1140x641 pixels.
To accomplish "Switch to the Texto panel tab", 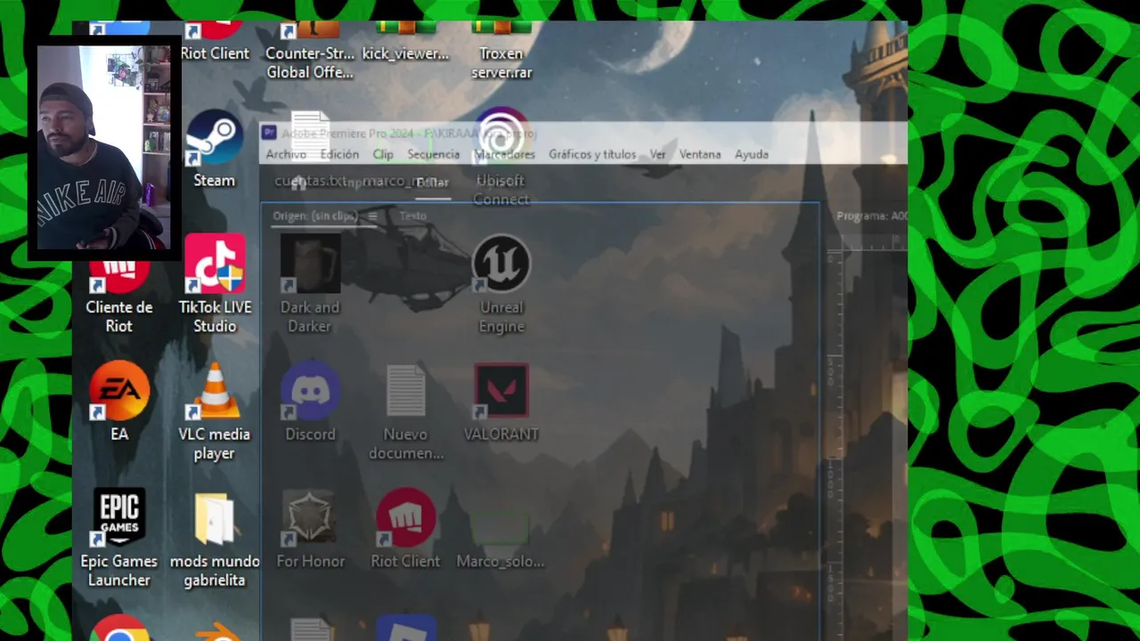I will pos(412,215).
